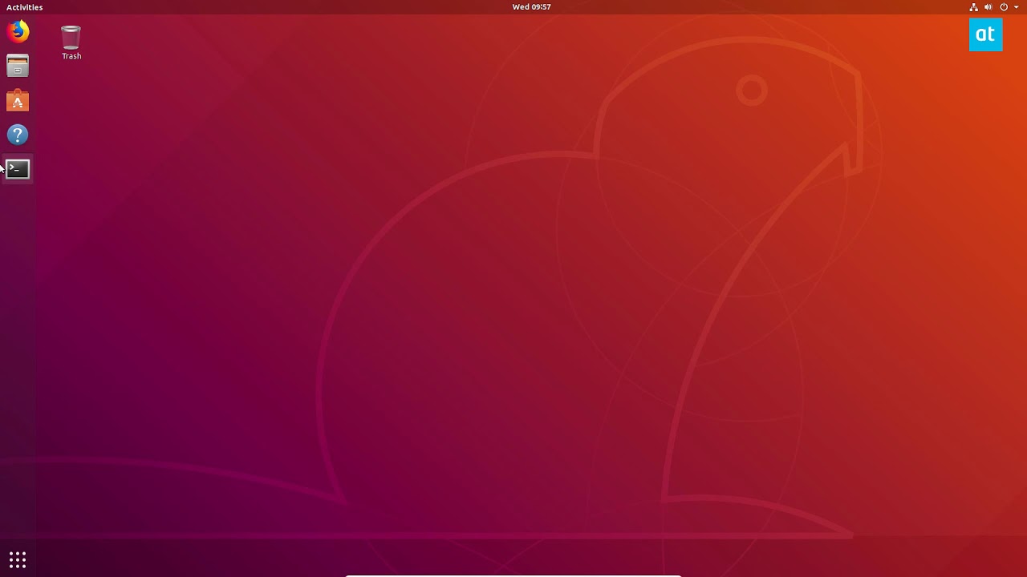The width and height of the screenshot is (1027, 577).
Task: Click the power icon in top bar
Action: [x=1004, y=7]
